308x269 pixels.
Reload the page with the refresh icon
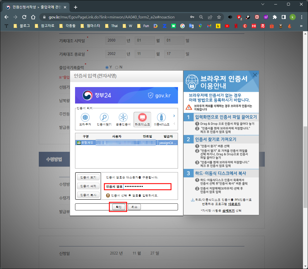[x=24, y=17]
